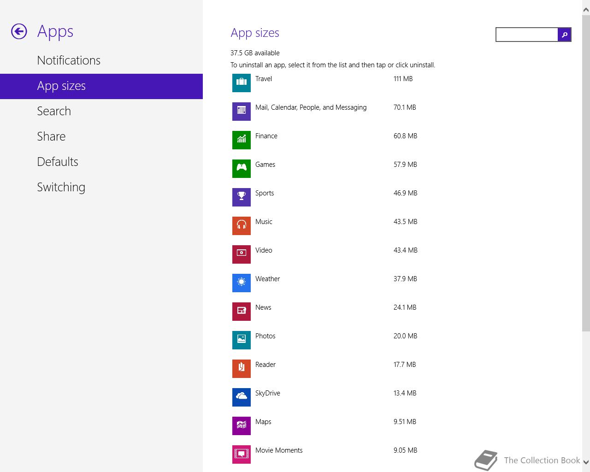Click the 13.4 MB size value
This screenshot has width=590, height=472.
click(405, 393)
